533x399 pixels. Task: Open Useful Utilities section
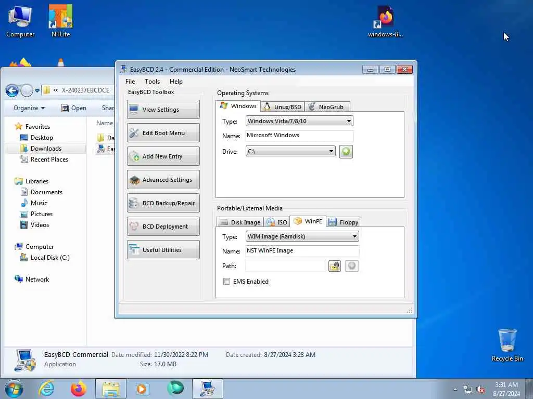(163, 250)
